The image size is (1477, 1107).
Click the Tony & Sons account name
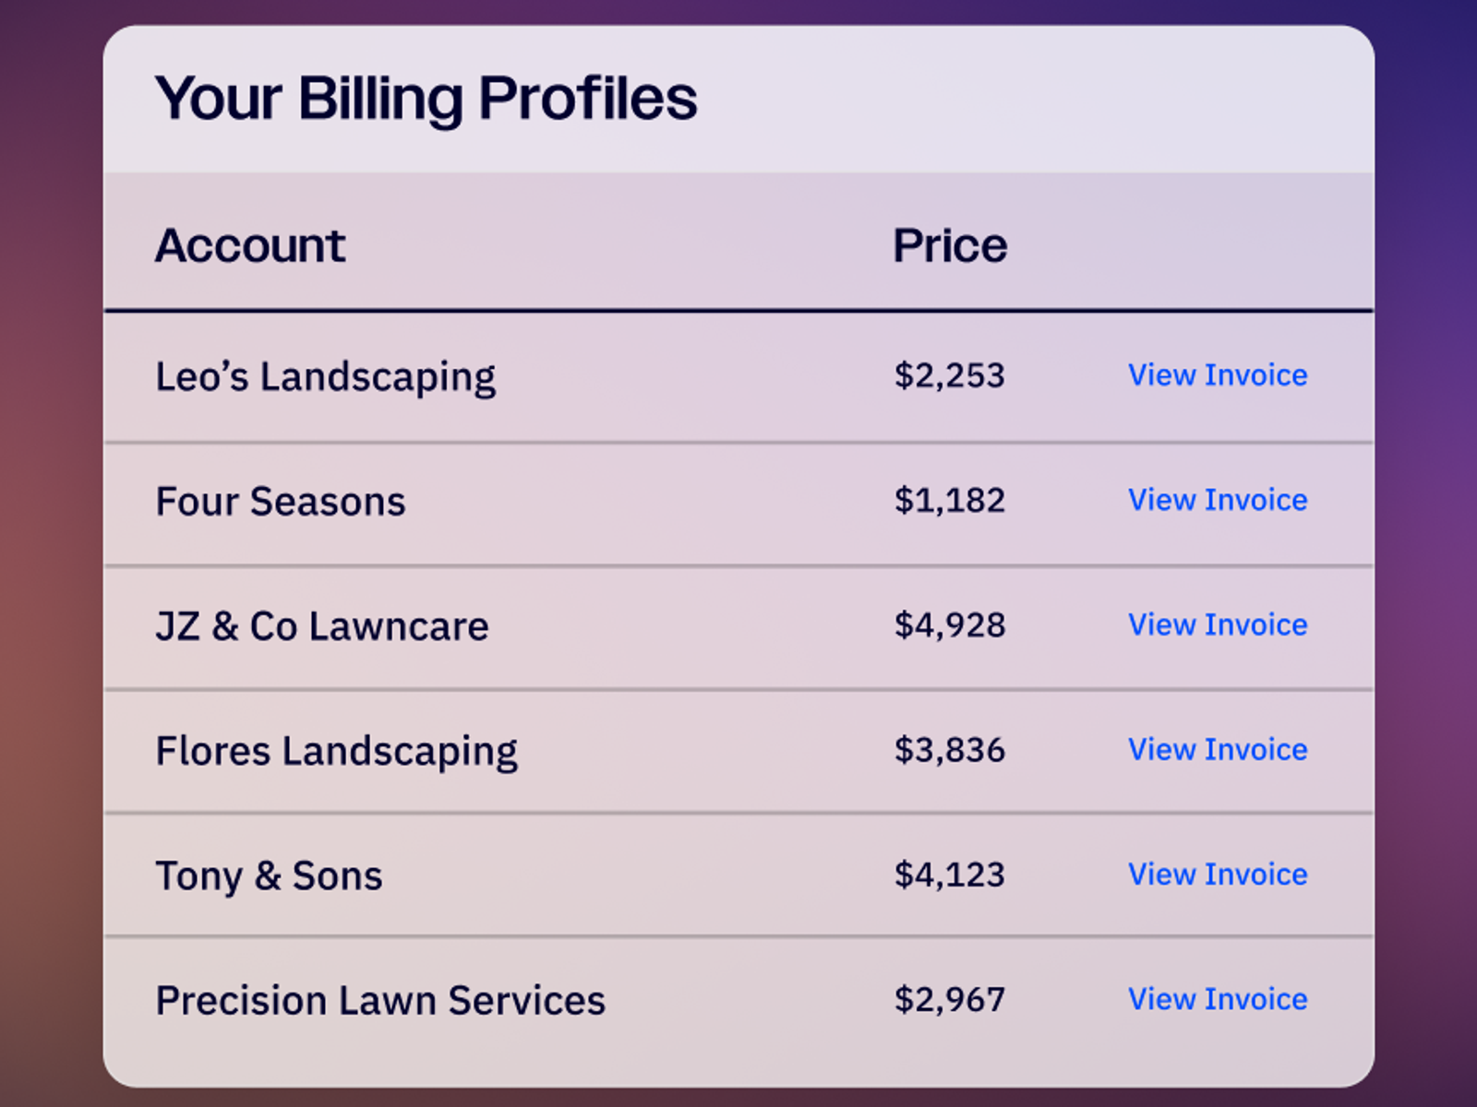click(x=268, y=875)
